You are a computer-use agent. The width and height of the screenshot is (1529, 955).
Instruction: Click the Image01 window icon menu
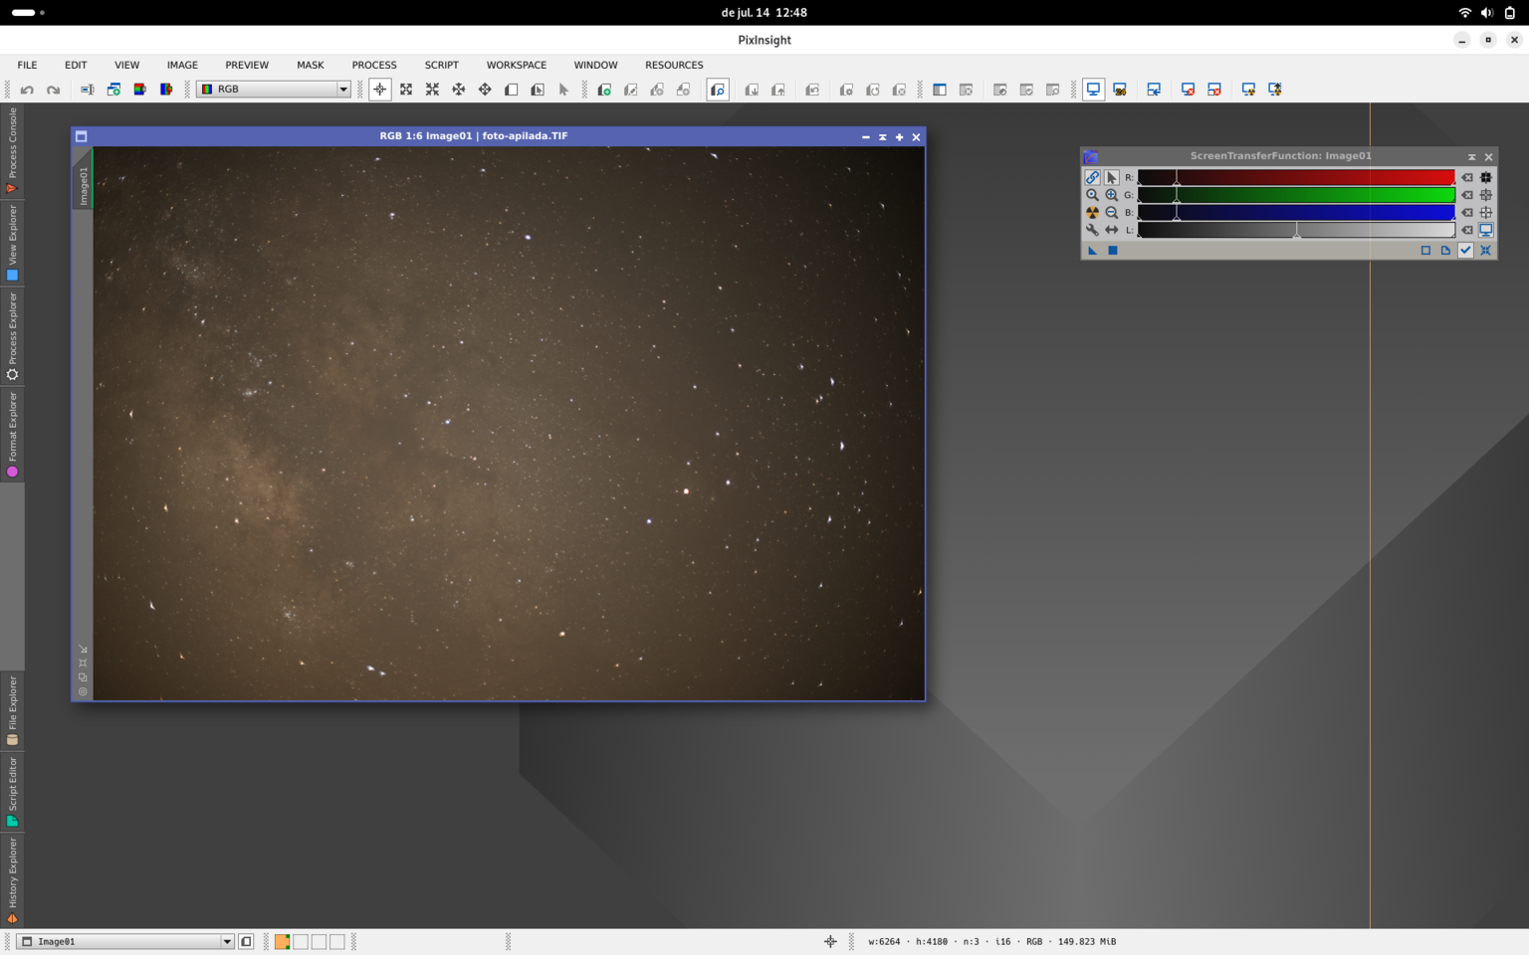(82, 136)
